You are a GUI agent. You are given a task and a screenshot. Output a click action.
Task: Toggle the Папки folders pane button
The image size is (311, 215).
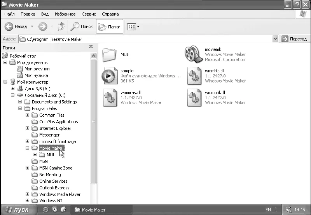click(x=110, y=26)
